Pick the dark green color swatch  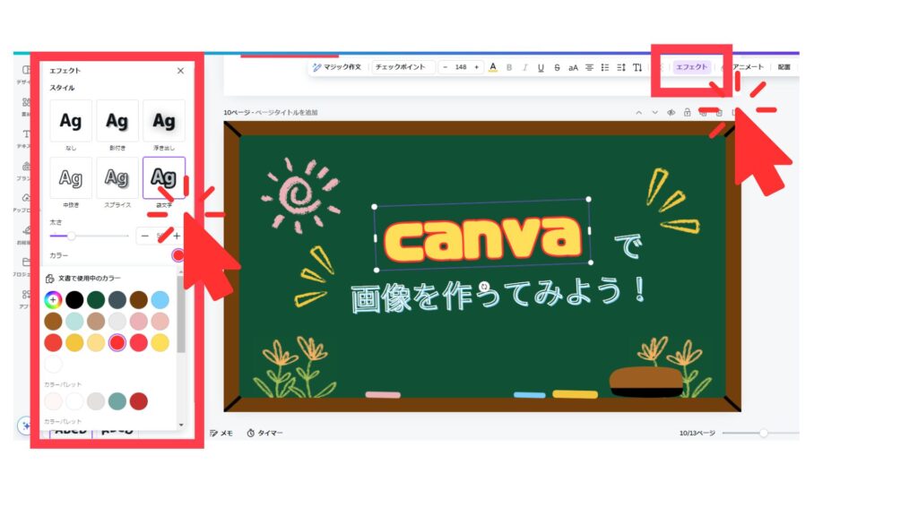point(96,300)
